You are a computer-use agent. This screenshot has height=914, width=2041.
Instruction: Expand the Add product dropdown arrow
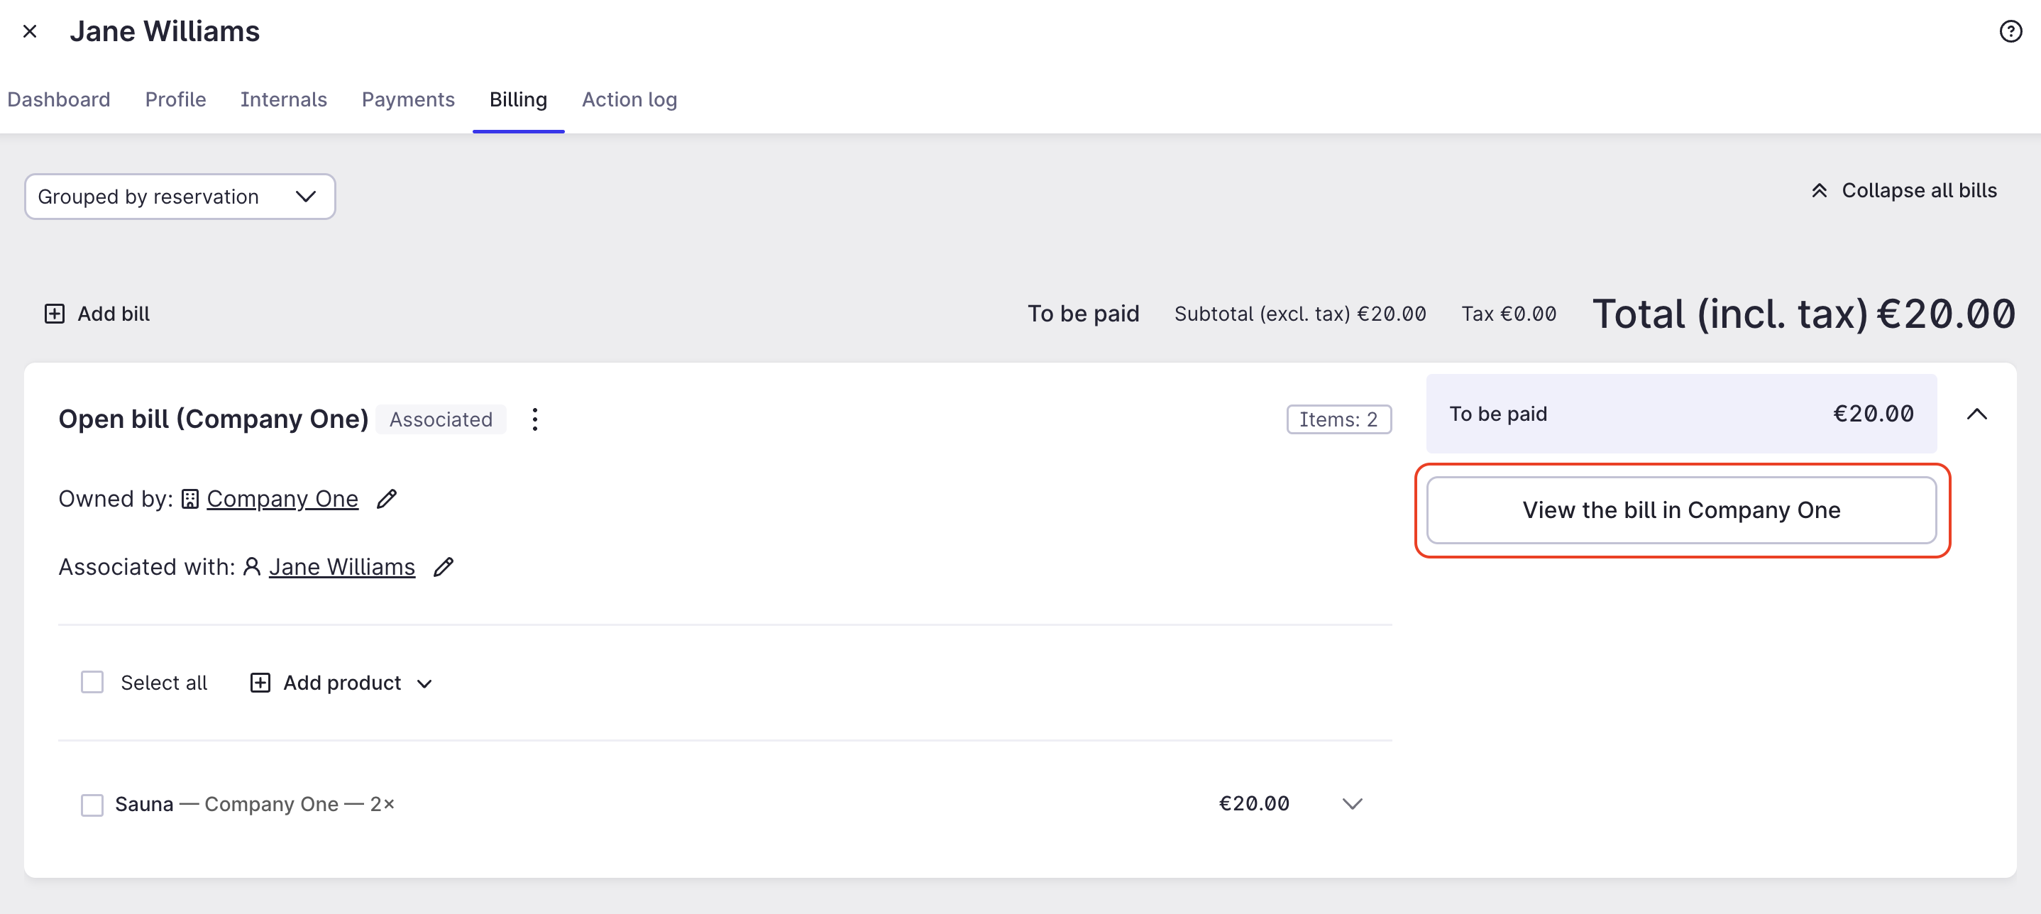pos(424,683)
